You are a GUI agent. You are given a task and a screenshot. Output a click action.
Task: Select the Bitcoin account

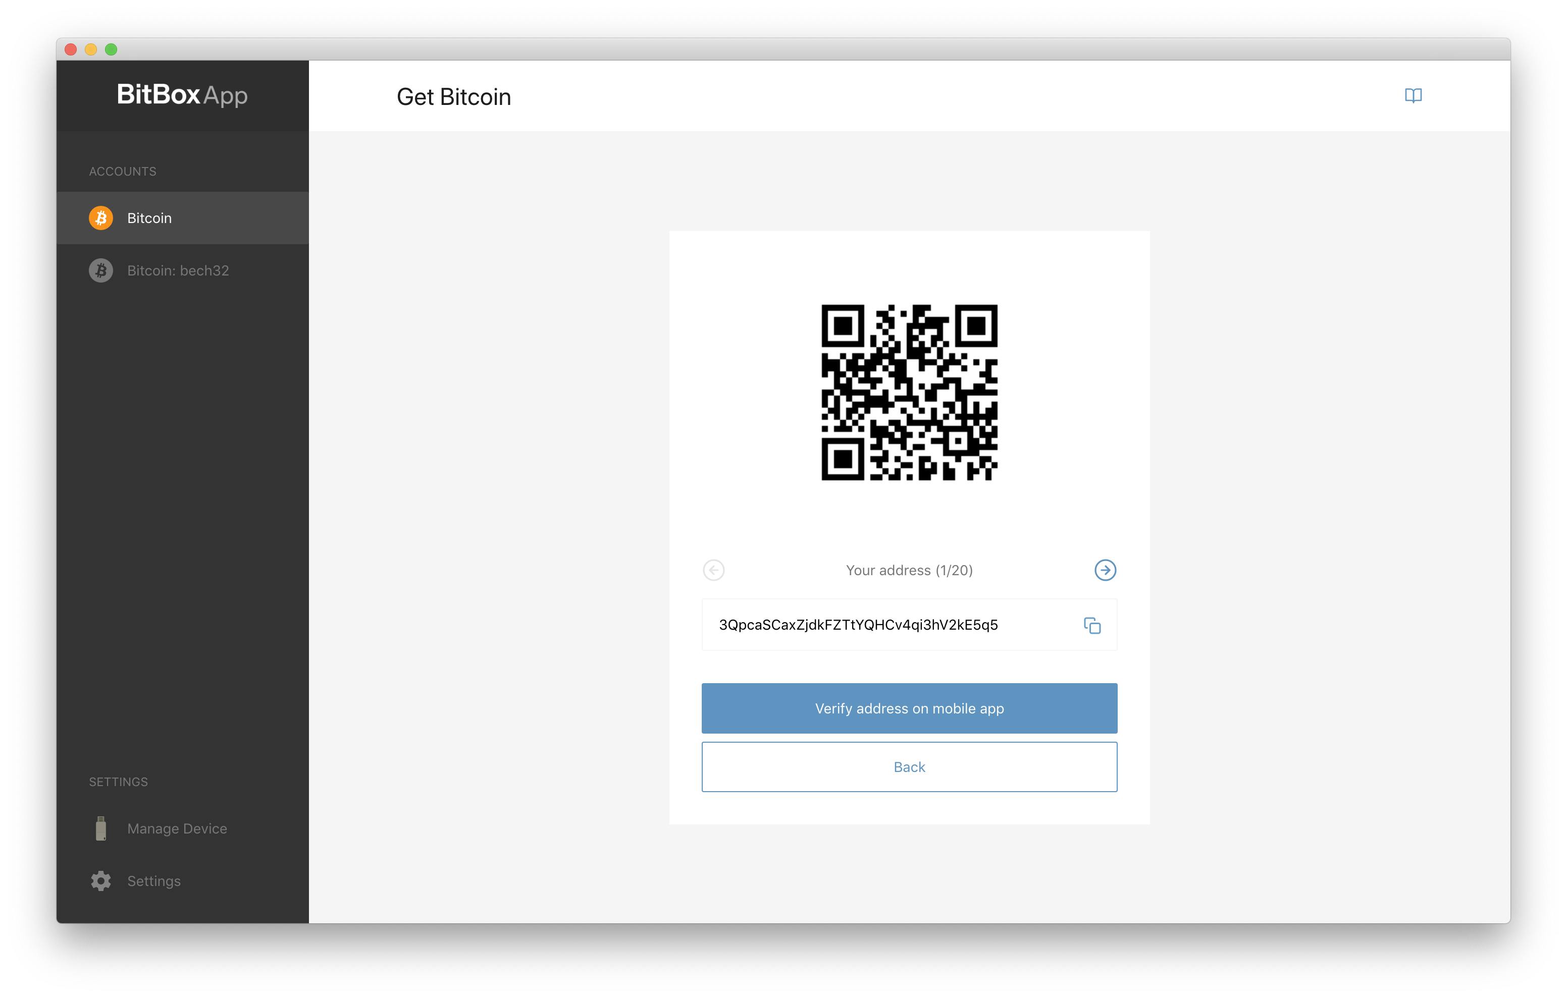(182, 218)
